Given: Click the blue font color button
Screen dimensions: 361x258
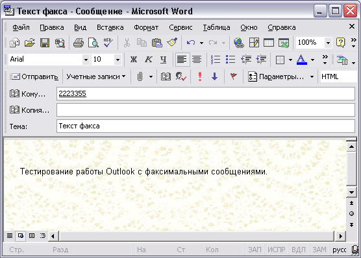Looking at the screenshot, I should coord(302,60).
